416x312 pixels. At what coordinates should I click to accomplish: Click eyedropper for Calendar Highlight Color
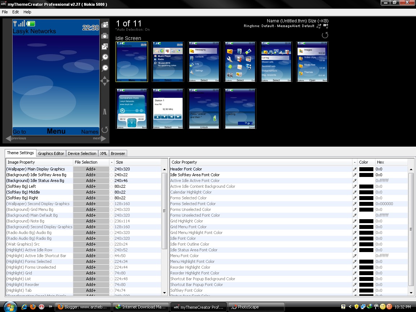click(355, 192)
